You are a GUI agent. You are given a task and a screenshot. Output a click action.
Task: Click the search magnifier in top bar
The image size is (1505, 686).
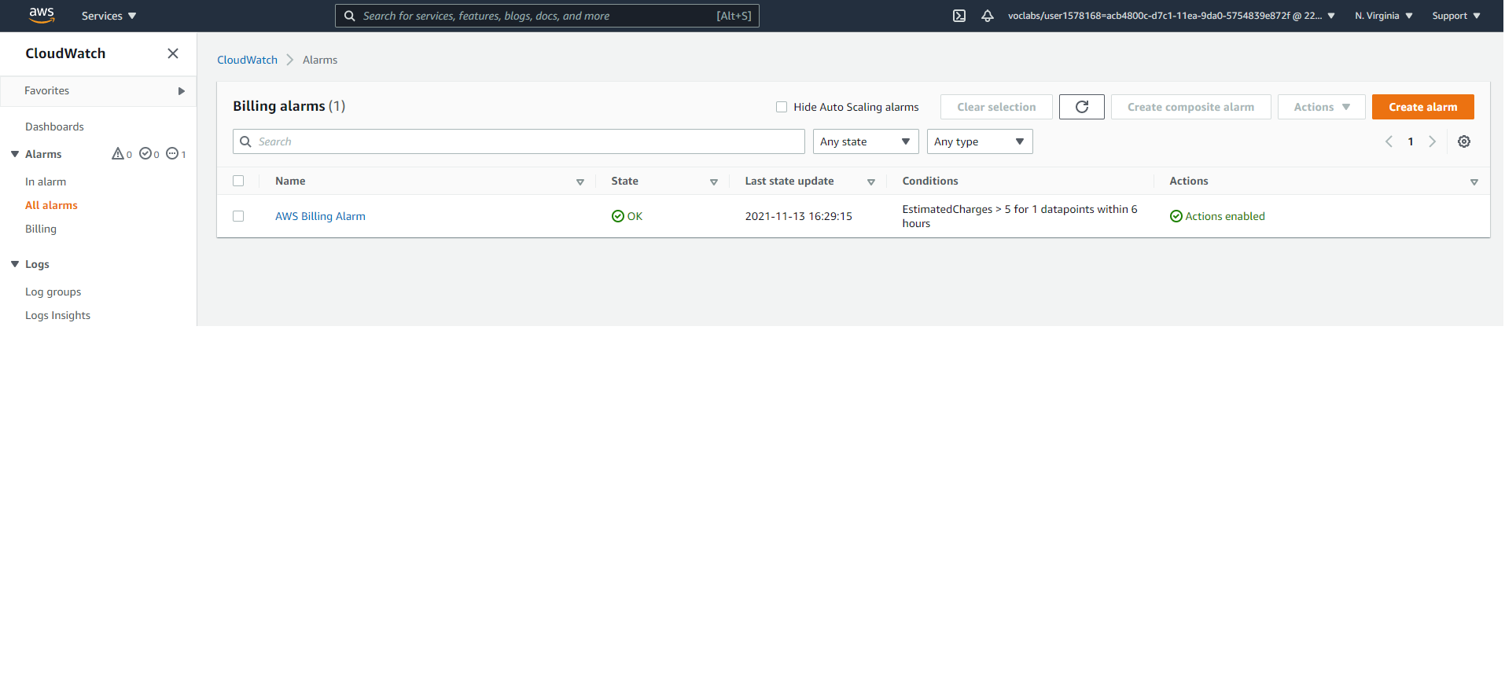tap(350, 16)
